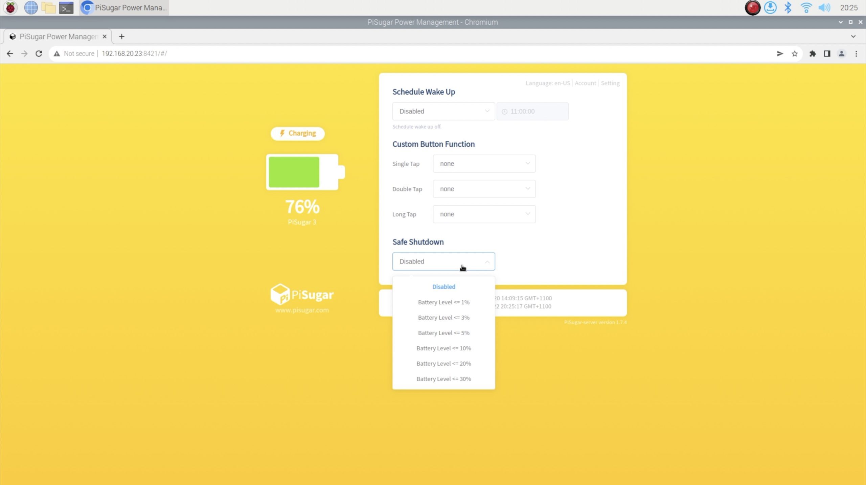Choose Battery Level <= 10% option
The width and height of the screenshot is (866, 485).
[x=443, y=348]
